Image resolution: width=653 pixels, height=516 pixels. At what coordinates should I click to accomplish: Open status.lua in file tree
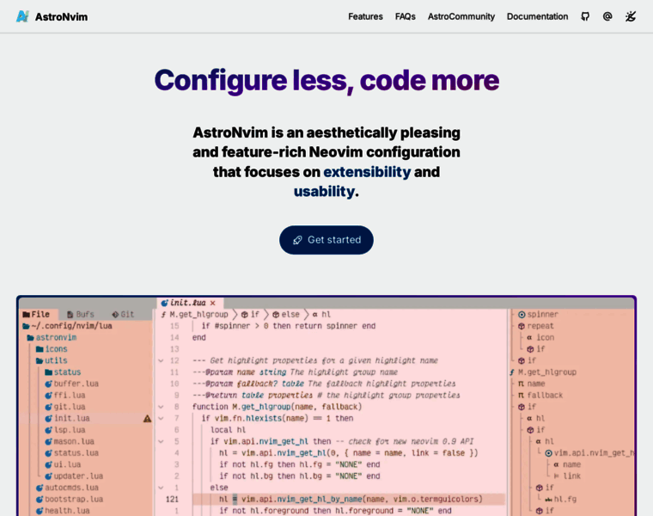click(71, 453)
